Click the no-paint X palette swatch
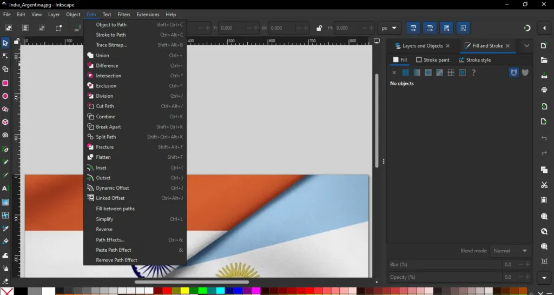This screenshot has height=295, width=554. pos(7,291)
